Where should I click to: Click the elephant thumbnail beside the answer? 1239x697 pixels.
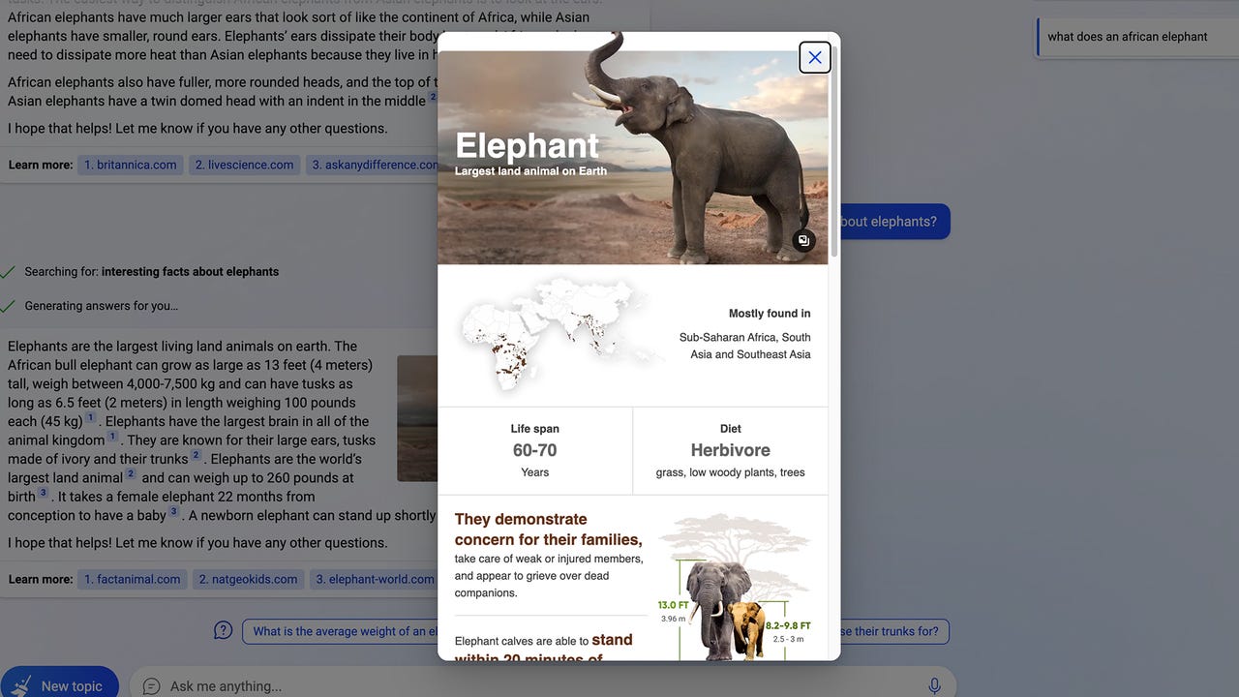pyautogui.click(x=416, y=418)
